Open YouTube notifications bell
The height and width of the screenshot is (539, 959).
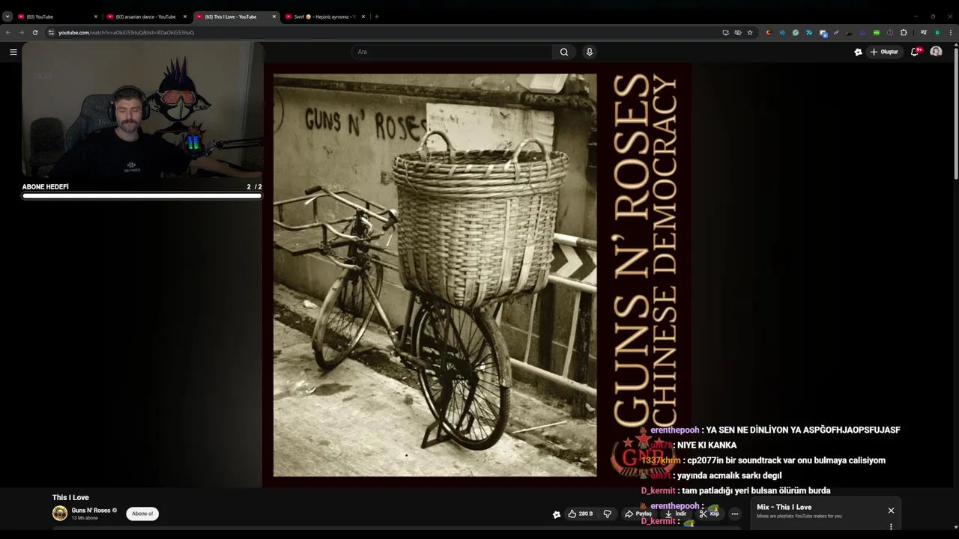[x=915, y=52]
